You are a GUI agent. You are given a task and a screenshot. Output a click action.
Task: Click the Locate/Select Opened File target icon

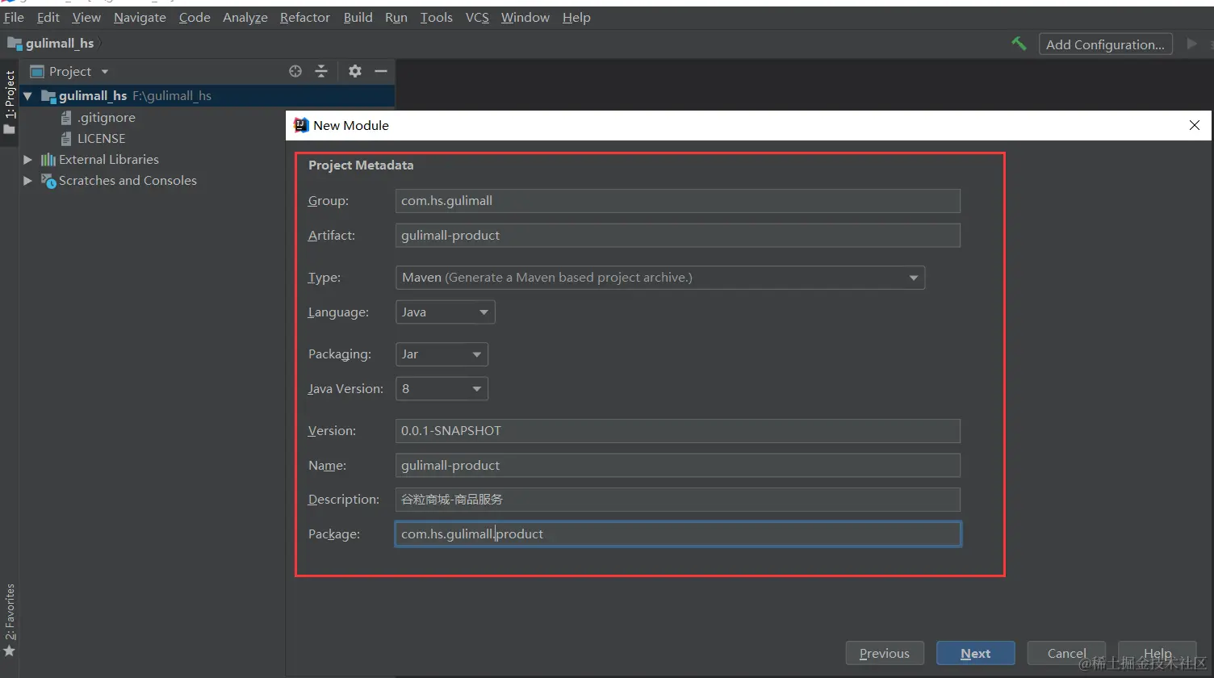click(x=295, y=71)
